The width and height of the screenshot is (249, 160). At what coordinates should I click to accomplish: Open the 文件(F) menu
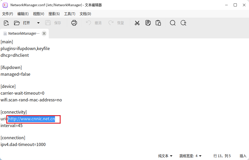pyautogui.click(x=8, y=14)
